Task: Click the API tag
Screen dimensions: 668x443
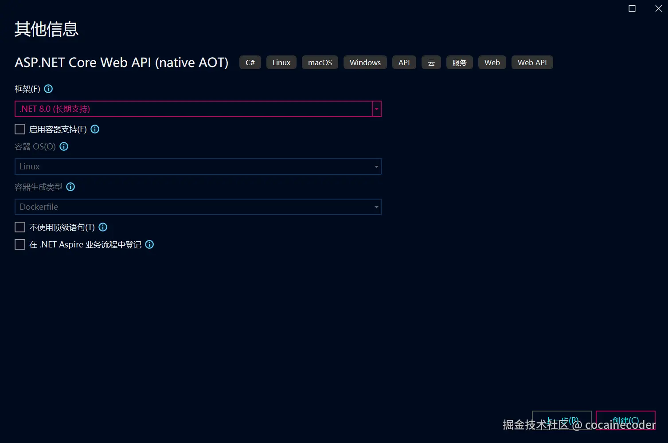Action: pyautogui.click(x=404, y=63)
